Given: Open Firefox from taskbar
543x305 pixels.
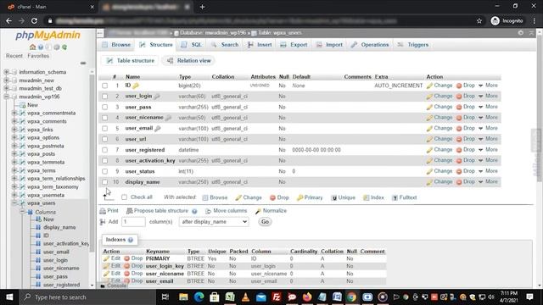Looking at the screenshot, I should (x=307, y=297).
